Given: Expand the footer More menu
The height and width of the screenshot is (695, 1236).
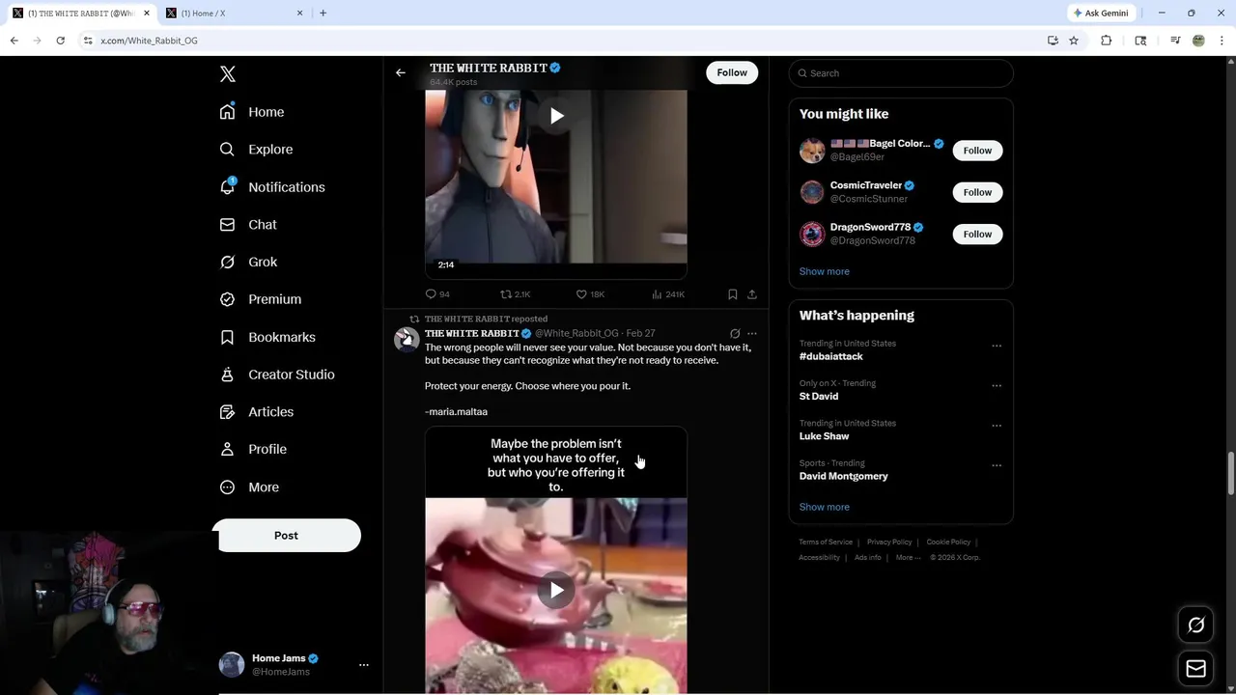Looking at the screenshot, I should 908,558.
